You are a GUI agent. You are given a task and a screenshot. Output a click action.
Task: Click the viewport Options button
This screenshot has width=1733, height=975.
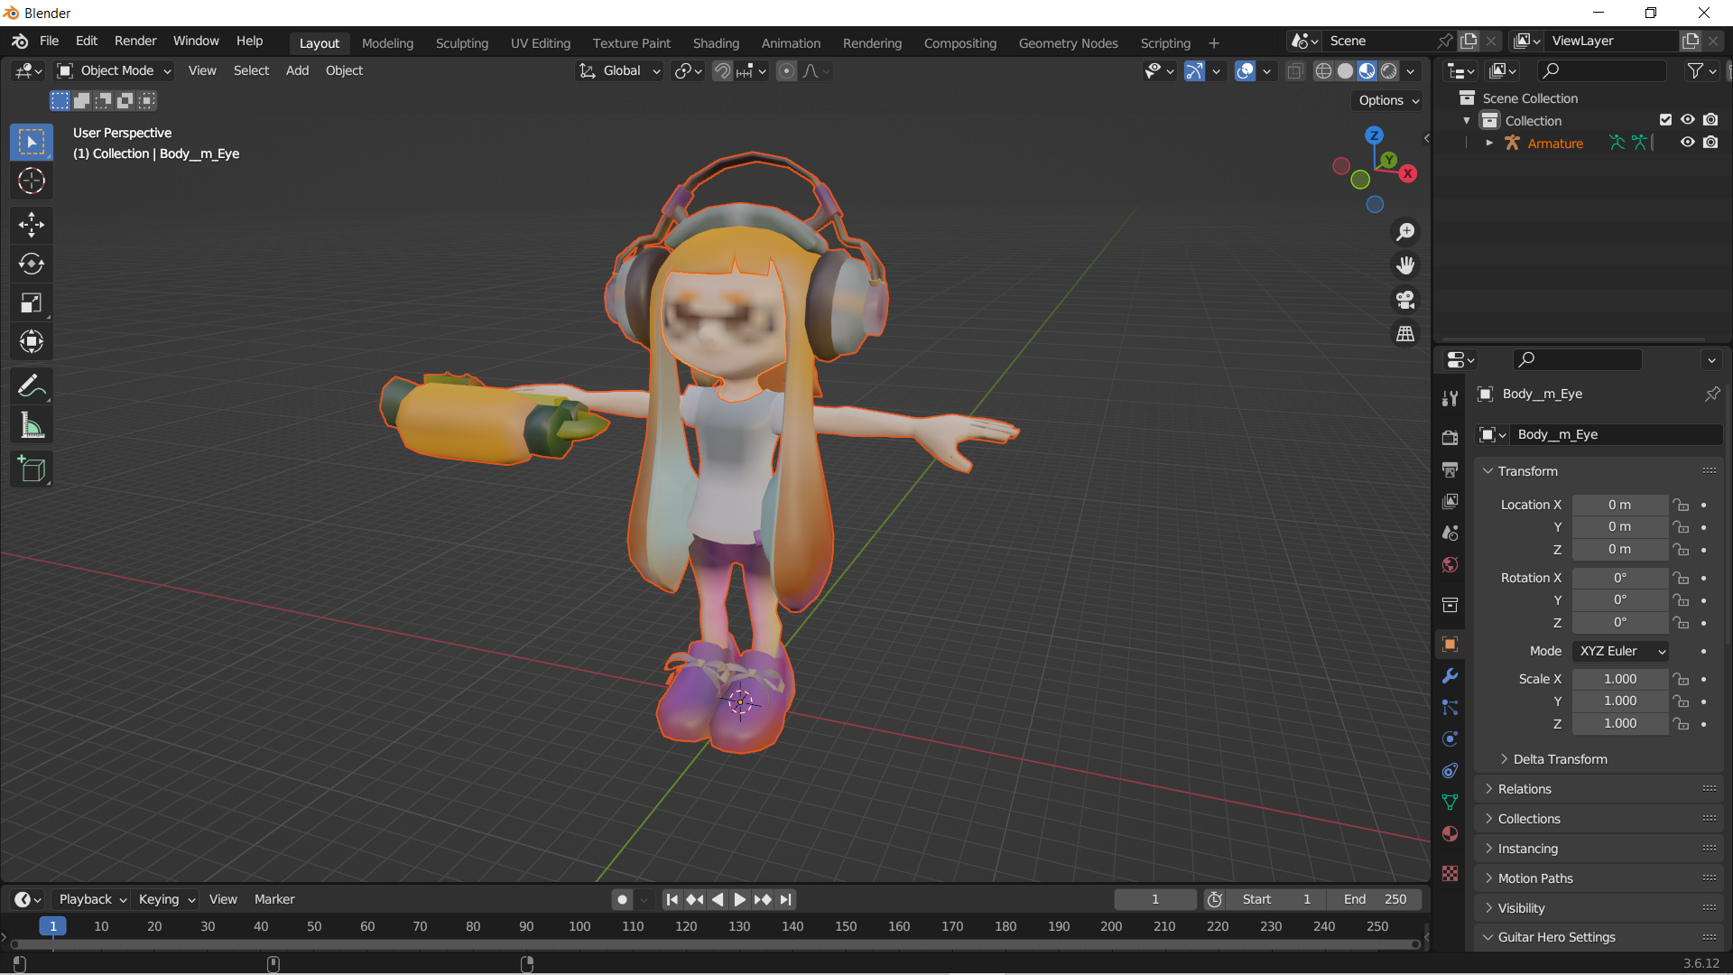(1388, 100)
